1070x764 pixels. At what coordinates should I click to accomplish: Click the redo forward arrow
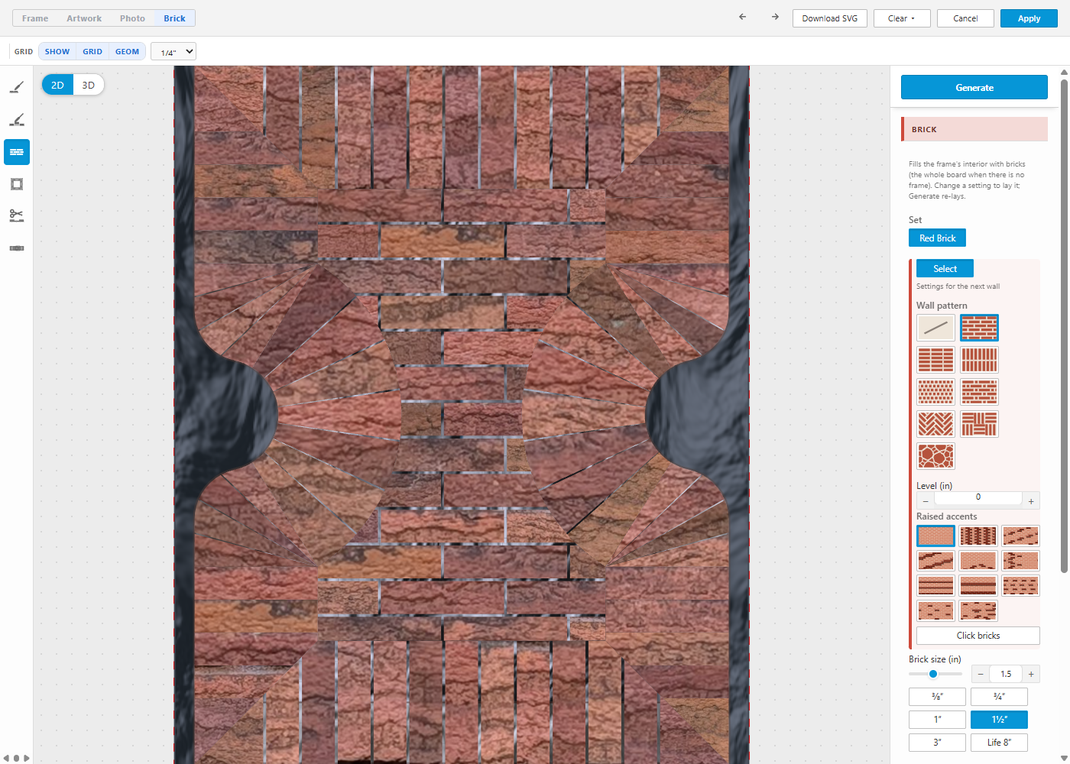pyautogui.click(x=775, y=18)
